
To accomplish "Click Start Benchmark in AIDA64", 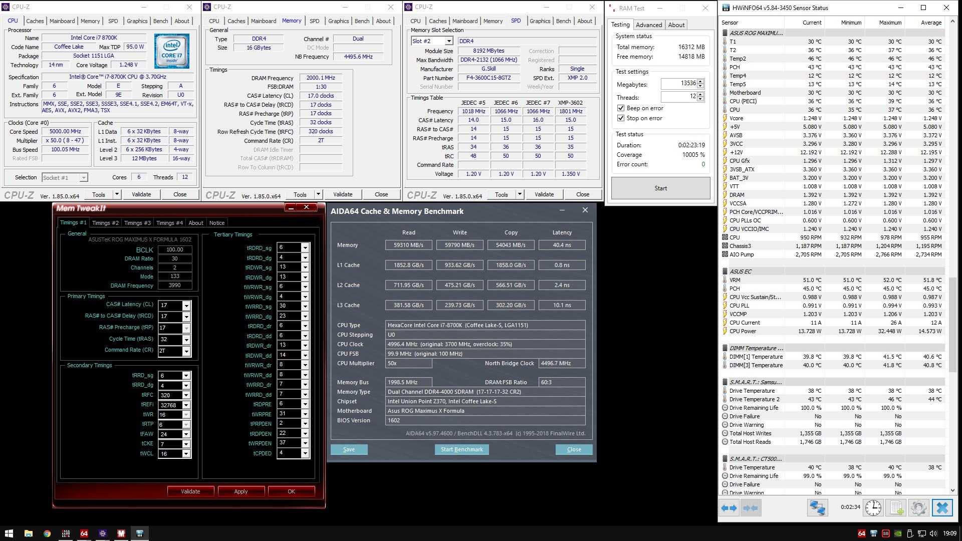I will (x=461, y=449).
